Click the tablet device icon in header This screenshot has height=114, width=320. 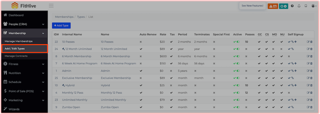306,6
